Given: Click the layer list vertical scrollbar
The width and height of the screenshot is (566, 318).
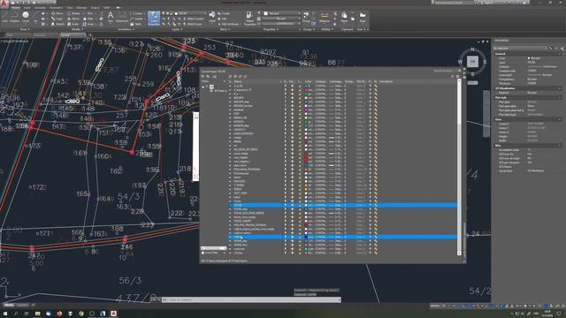Looking at the screenshot, I should tap(459, 168).
